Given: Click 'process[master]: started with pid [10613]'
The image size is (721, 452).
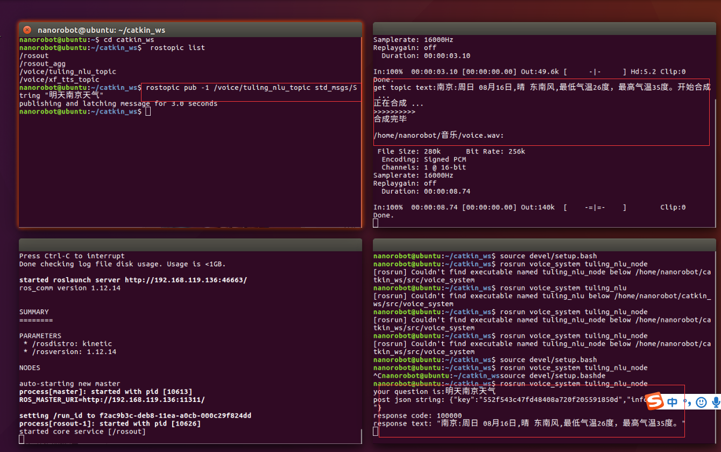Looking at the screenshot, I should coord(105,391).
